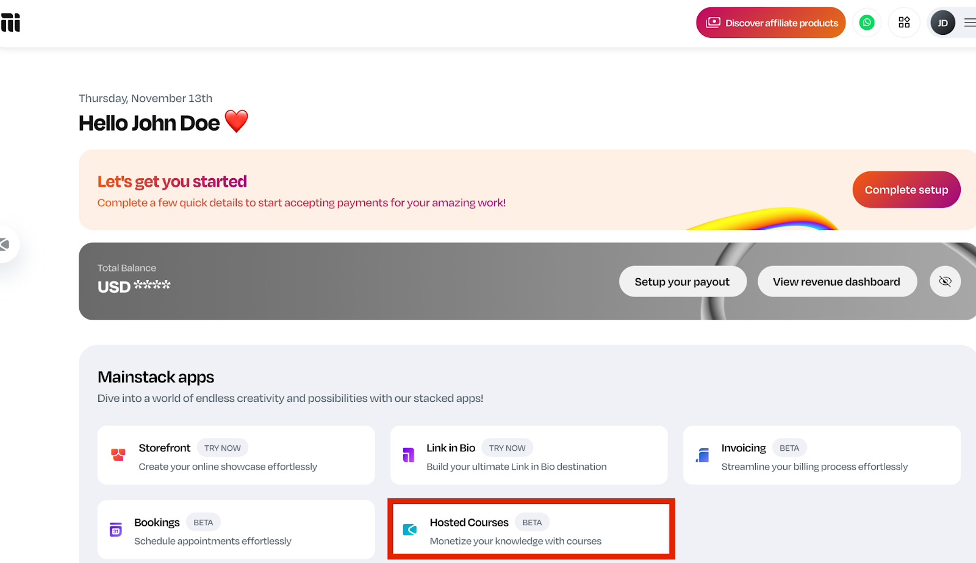Click the Complete setup button
This screenshot has width=976, height=563.
coord(906,190)
